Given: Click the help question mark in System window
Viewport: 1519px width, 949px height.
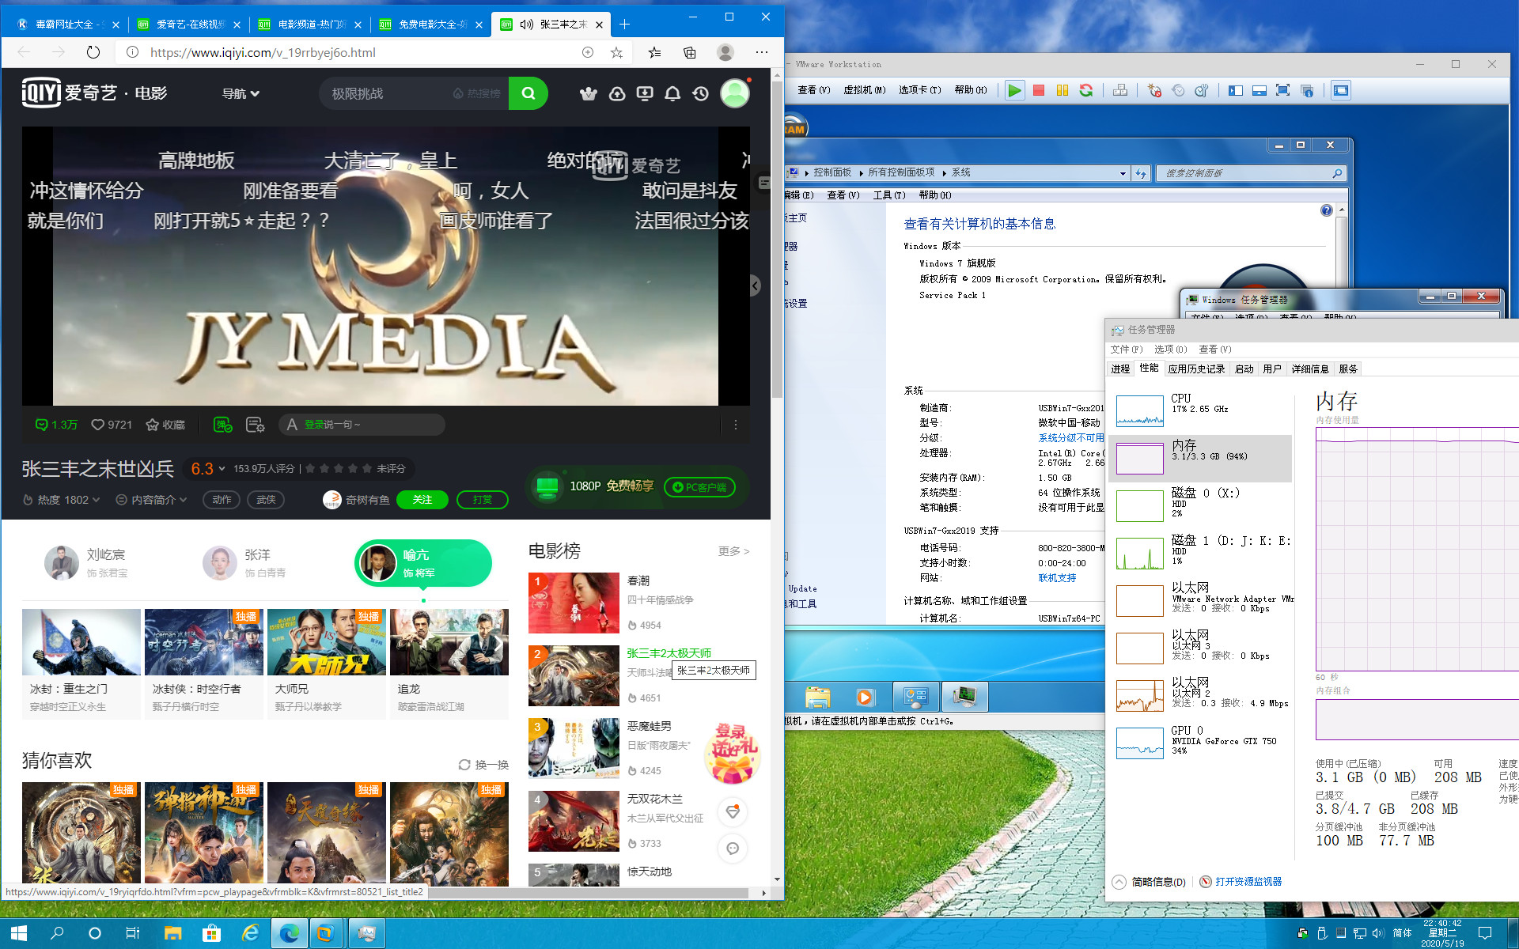Looking at the screenshot, I should pyautogui.click(x=1327, y=210).
